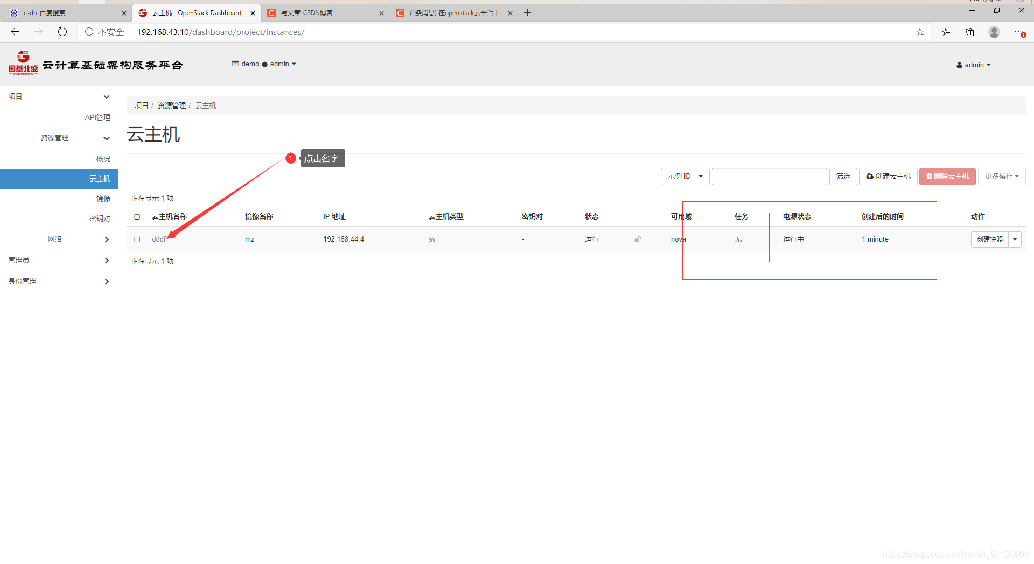This screenshot has width=1034, height=564.
Task: Select 云主机 in sidebar
Action: pos(59,179)
